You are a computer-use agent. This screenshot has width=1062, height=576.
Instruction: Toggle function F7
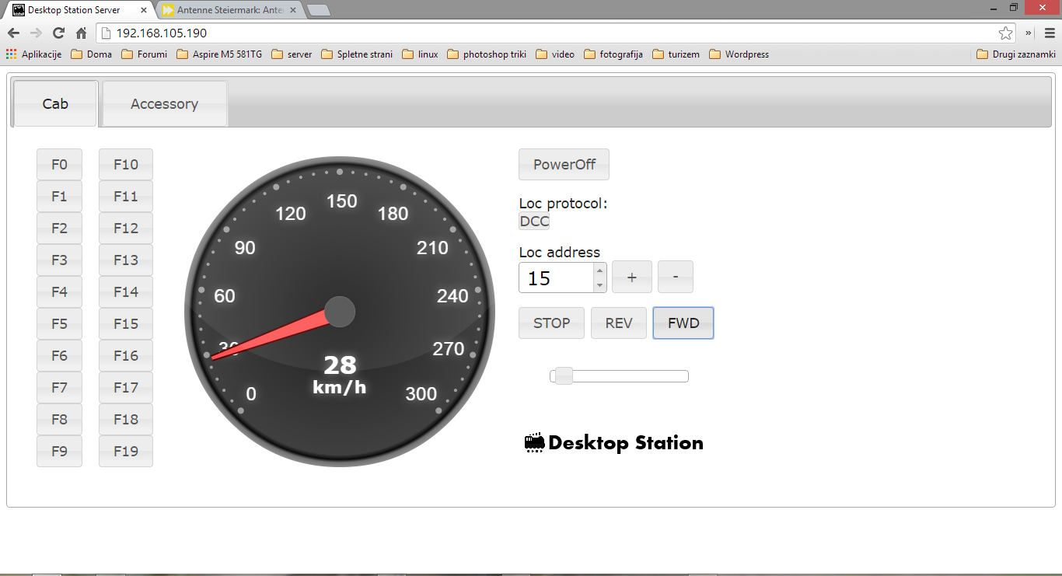coord(59,388)
